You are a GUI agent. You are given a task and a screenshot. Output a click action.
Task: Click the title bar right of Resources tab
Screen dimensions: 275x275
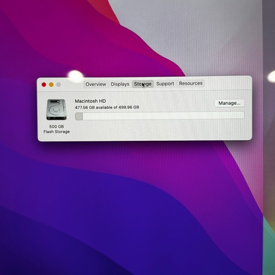click(x=227, y=84)
